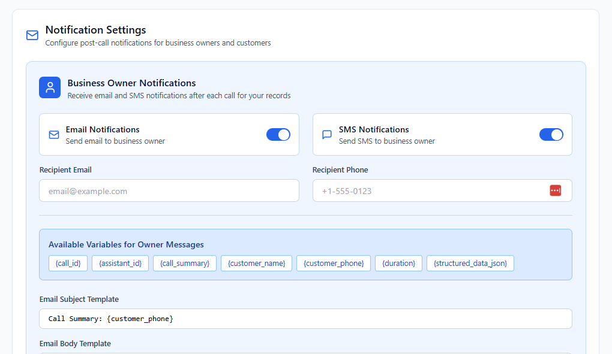The image size is (612, 354).
Task: Turn off SMS Notifications for business owner
Action: coord(551,135)
